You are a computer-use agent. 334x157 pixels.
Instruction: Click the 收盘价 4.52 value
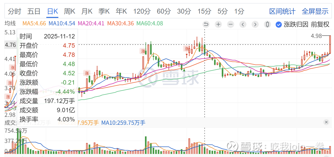(x=69, y=73)
